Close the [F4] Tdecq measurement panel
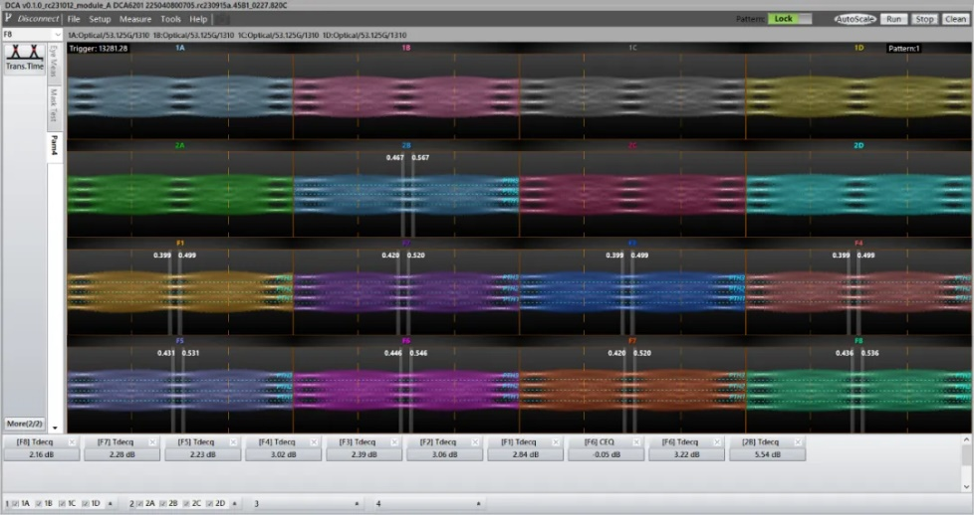The width and height of the screenshot is (974, 515). 314,441
